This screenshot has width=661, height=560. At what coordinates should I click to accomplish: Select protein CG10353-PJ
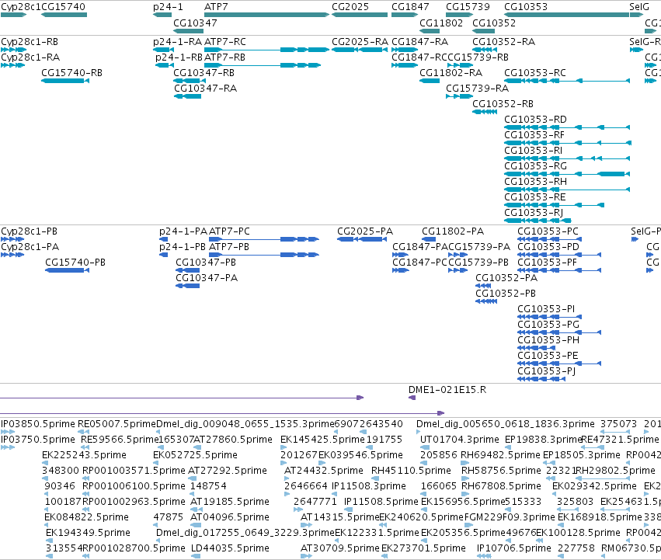(x=541, y=379)
